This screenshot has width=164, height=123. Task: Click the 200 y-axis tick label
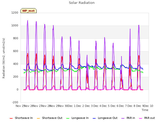coord(16,77)
